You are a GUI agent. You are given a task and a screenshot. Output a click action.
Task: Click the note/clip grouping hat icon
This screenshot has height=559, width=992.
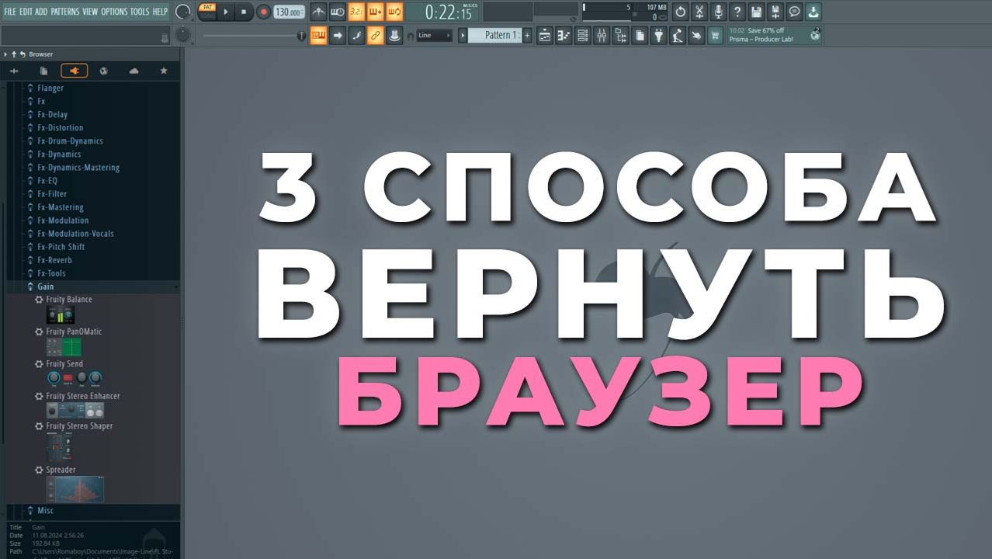coord(394,35)
